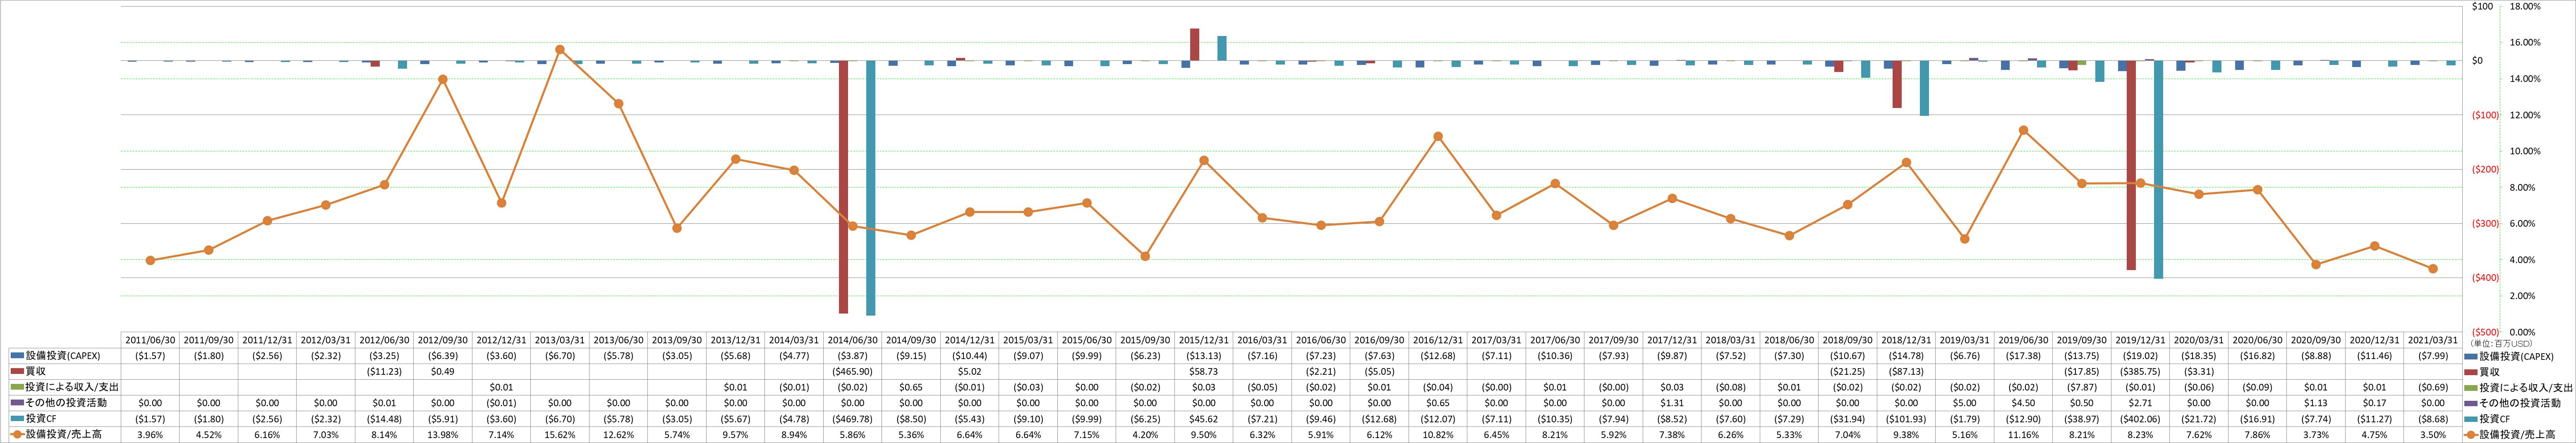Click the $58.73 acquisition cell

coord(1204,372)
